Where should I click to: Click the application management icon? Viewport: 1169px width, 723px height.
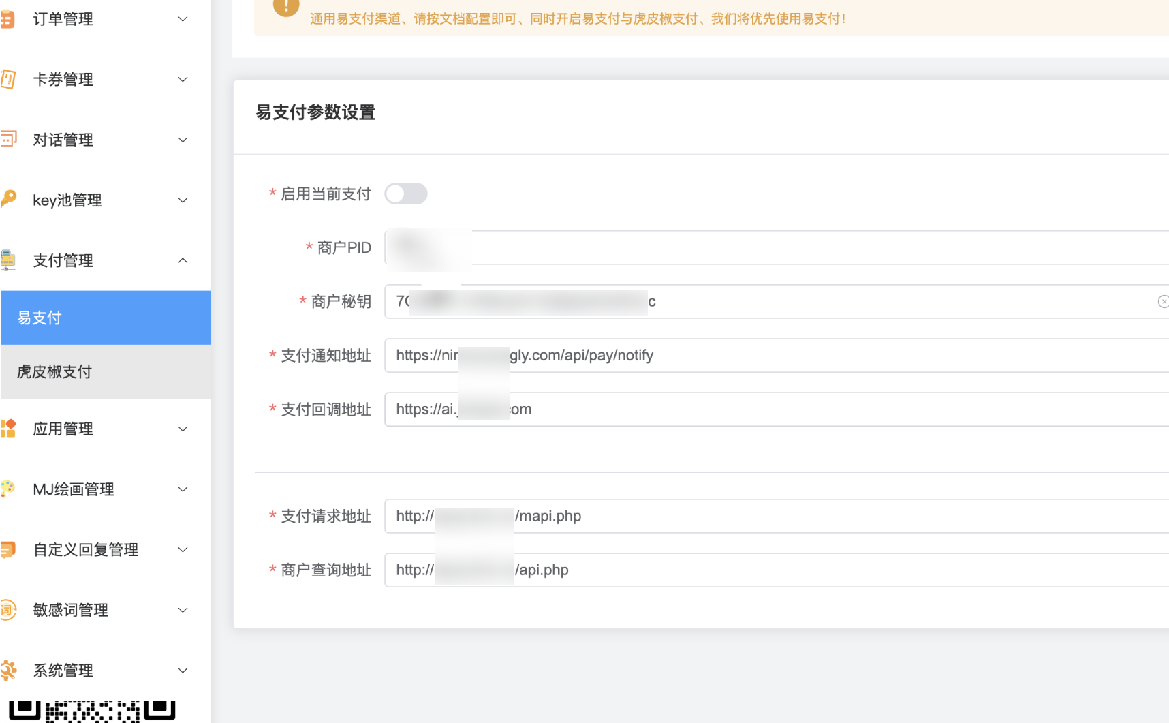(8, 429)
